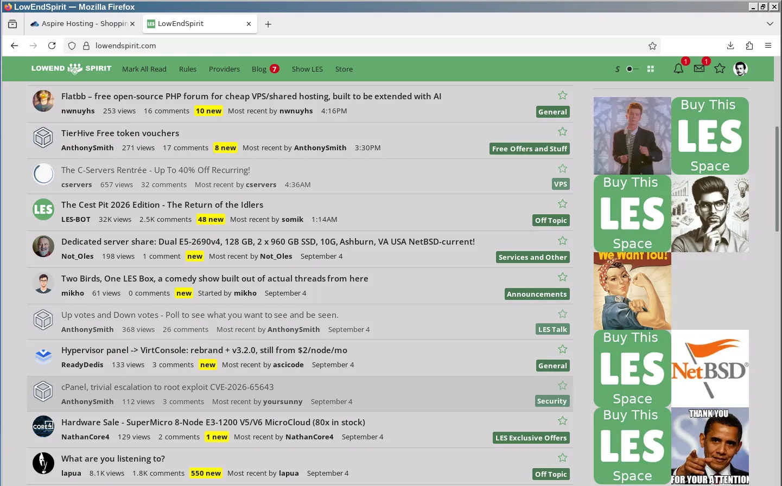Star the Two Birds, One LES Box thread

pyautogui.click(x=563, y=277)
